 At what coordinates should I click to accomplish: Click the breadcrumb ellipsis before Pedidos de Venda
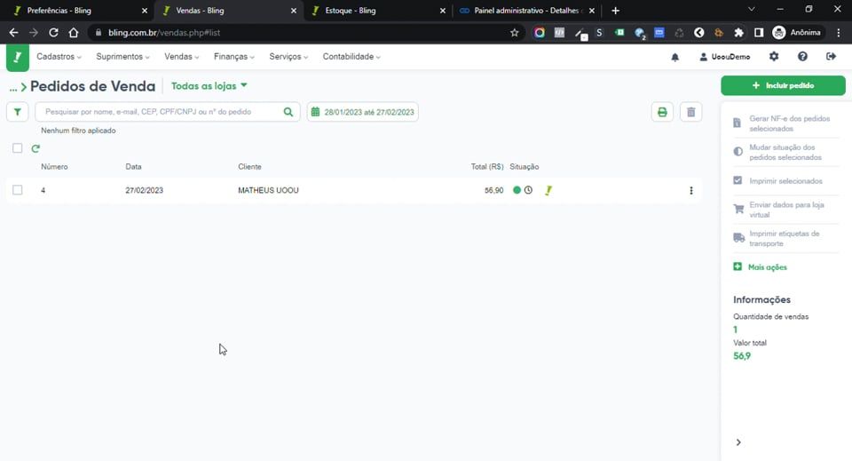click(x=13, y=88)
